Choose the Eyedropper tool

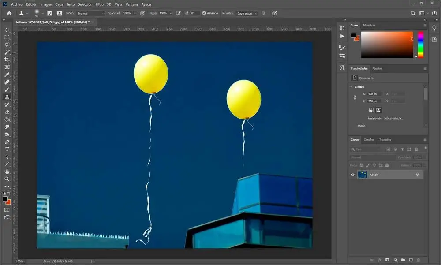(7, 75)
